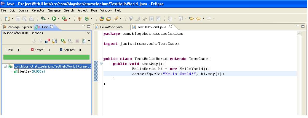This screenshot has height=118, width=308.
Task: Launch Debug with the bug icon
Action: point(43,19)
